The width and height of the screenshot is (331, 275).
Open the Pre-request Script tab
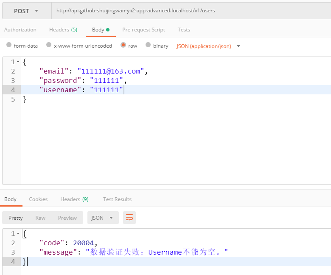point(143,30)
